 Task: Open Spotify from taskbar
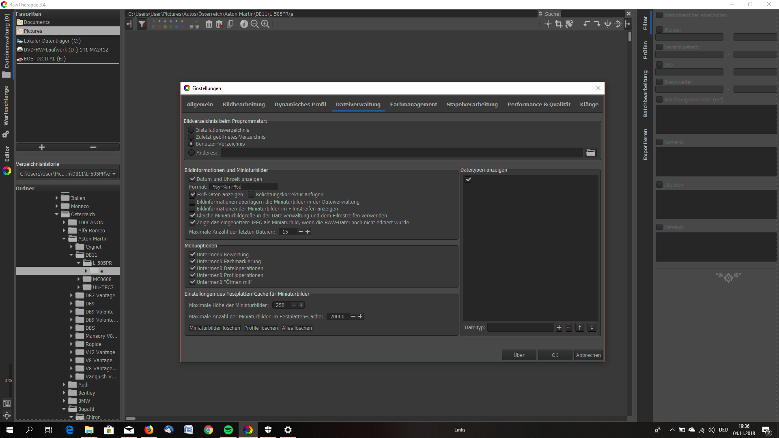click(228, 430)
